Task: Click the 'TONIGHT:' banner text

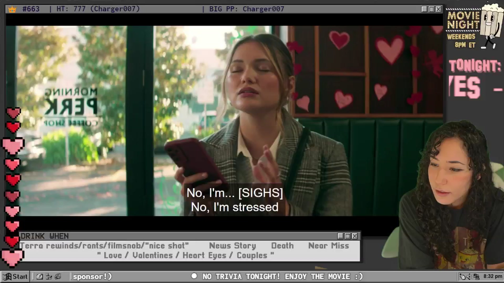Action: (475, 66)
